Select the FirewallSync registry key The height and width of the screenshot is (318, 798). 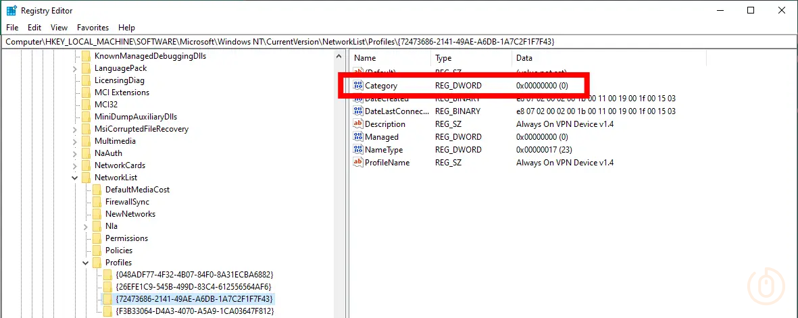[127, 202]
